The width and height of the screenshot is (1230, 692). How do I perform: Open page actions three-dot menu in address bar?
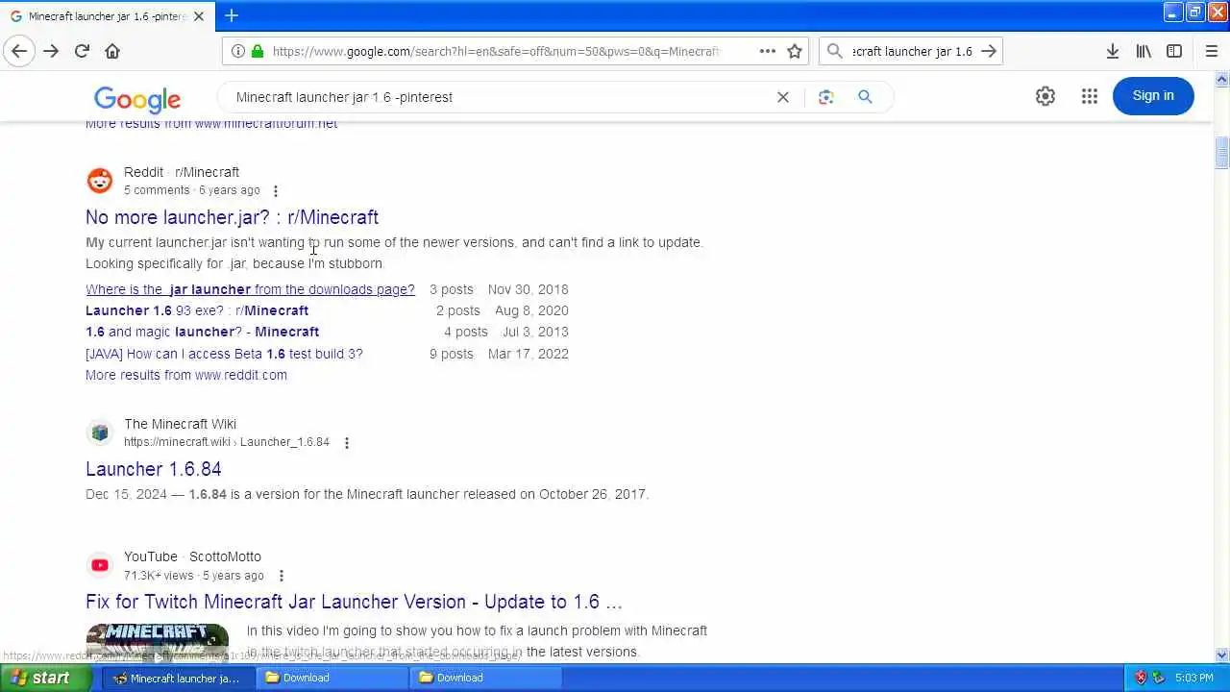click(x=767, y=51)
